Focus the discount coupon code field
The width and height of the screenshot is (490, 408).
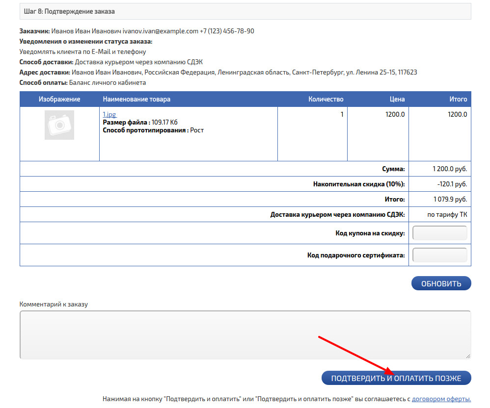(440, 233)
